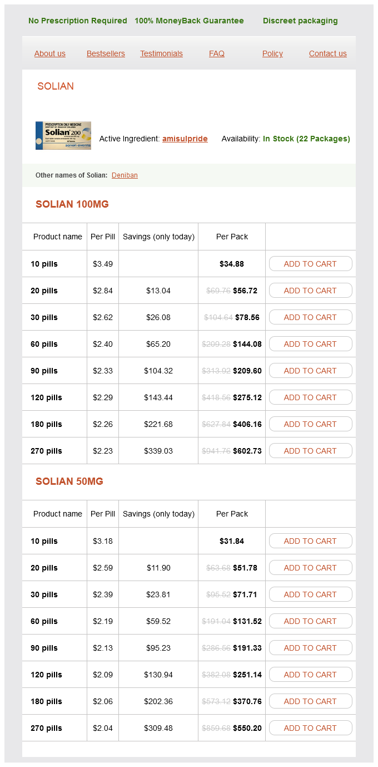
Task: Open the FAQ page
Action: pos(217,53)
